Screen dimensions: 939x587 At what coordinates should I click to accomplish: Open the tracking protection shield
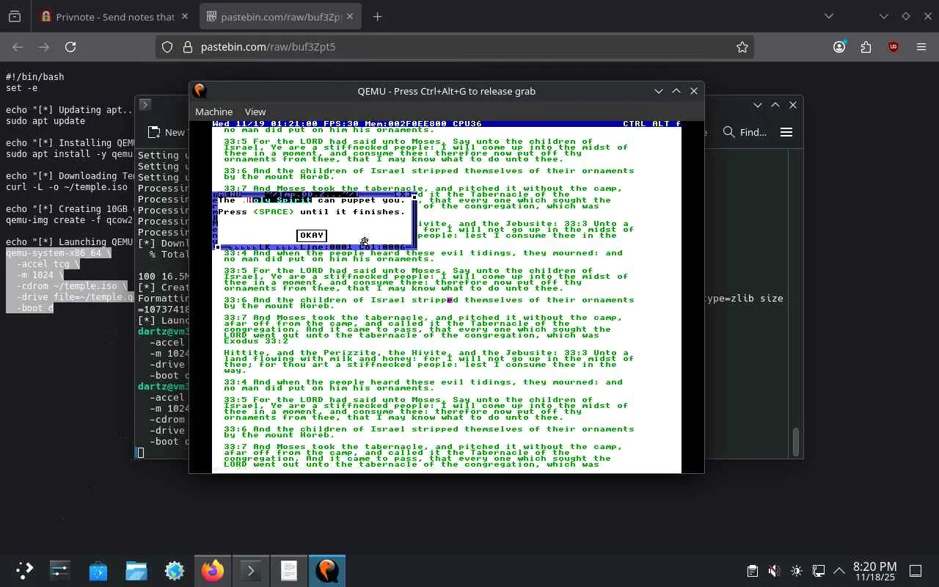[x=167, y=47]
